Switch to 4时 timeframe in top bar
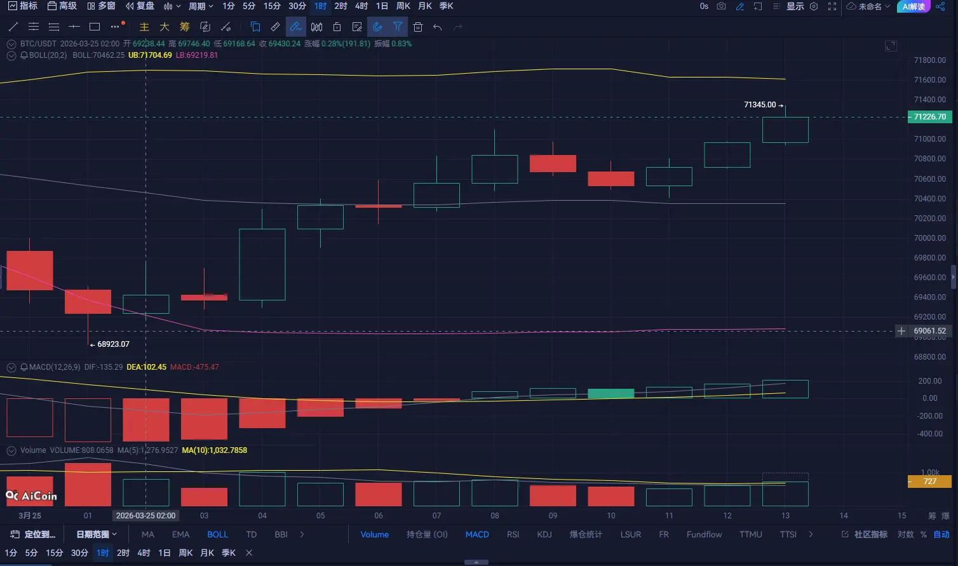 point(361,6)
